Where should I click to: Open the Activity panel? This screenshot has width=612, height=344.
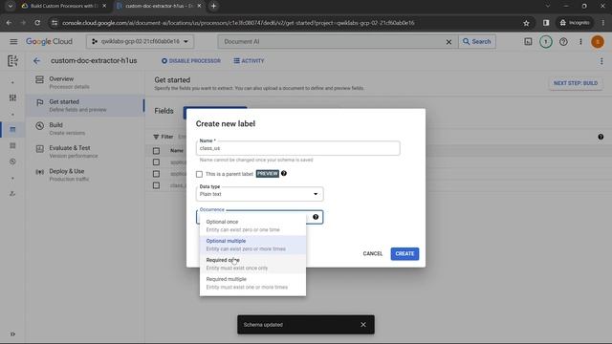[249, 61]
